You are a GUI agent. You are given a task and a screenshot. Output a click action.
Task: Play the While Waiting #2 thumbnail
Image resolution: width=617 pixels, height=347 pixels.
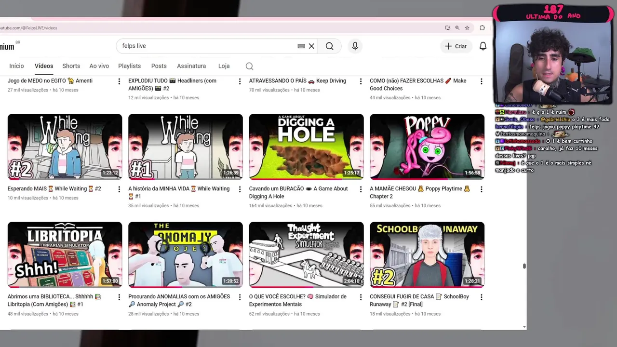pyautogui.click(x=65, y=147)
